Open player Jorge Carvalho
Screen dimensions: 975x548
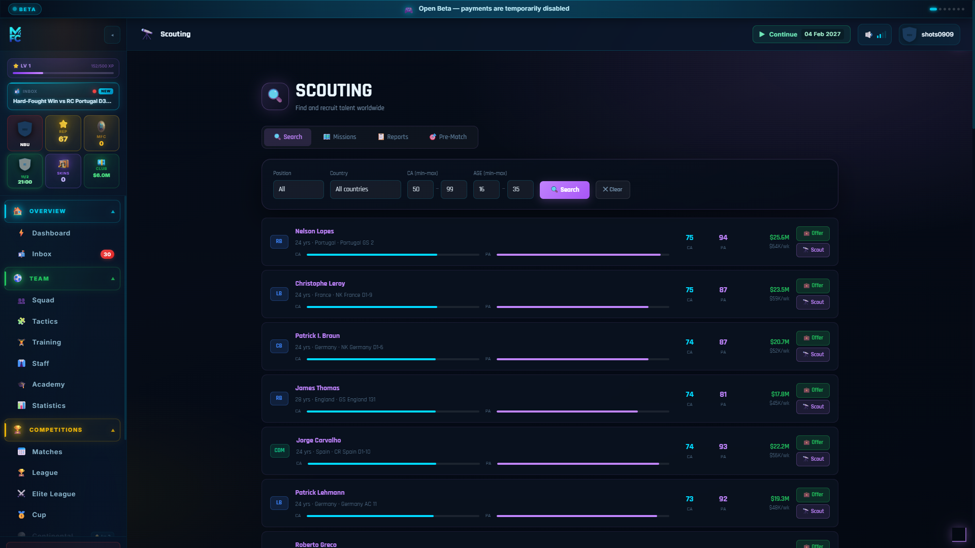pos(318,440)
